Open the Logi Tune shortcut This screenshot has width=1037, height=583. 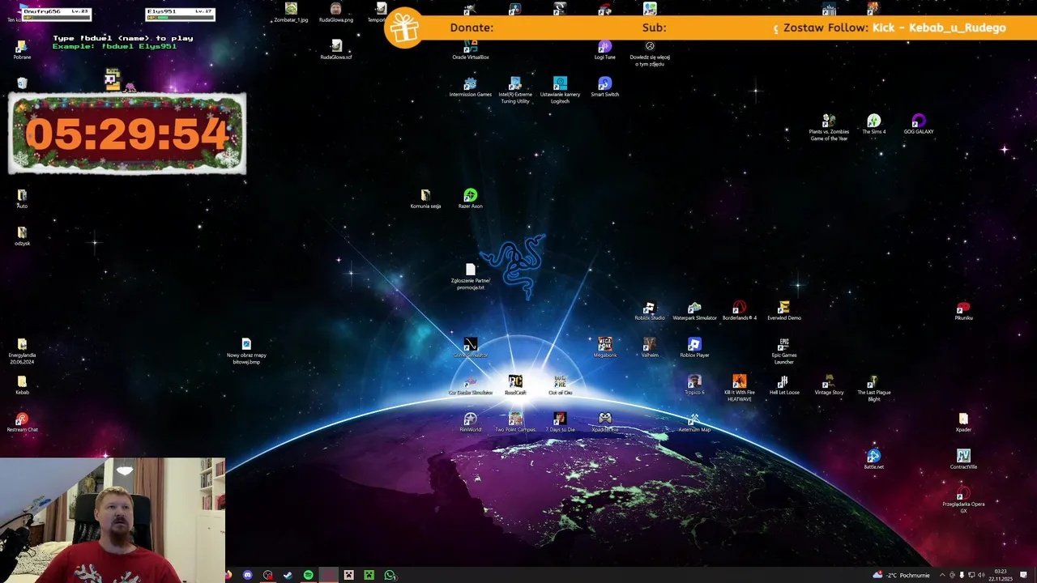click(604, 50)
